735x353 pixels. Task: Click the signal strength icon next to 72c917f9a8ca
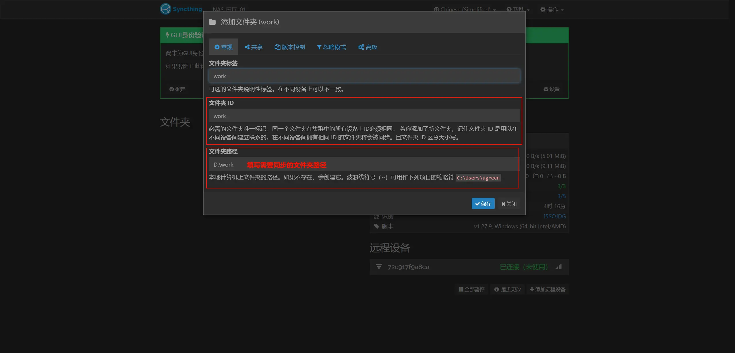(559, 267)
